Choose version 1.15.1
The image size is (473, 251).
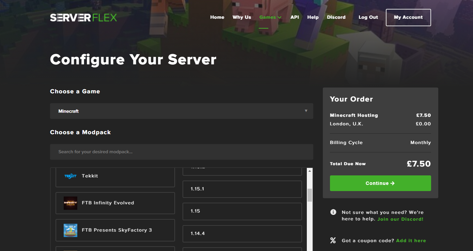[x=242, y=189]
